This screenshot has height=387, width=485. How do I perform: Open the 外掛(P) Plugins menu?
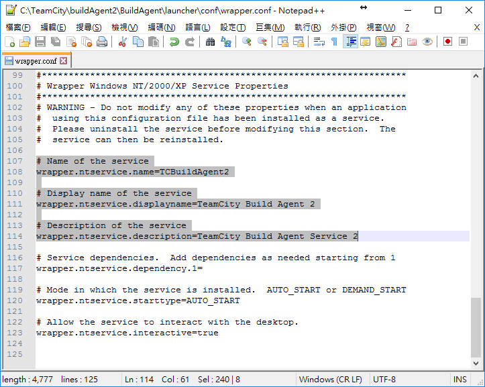(343, 27)
